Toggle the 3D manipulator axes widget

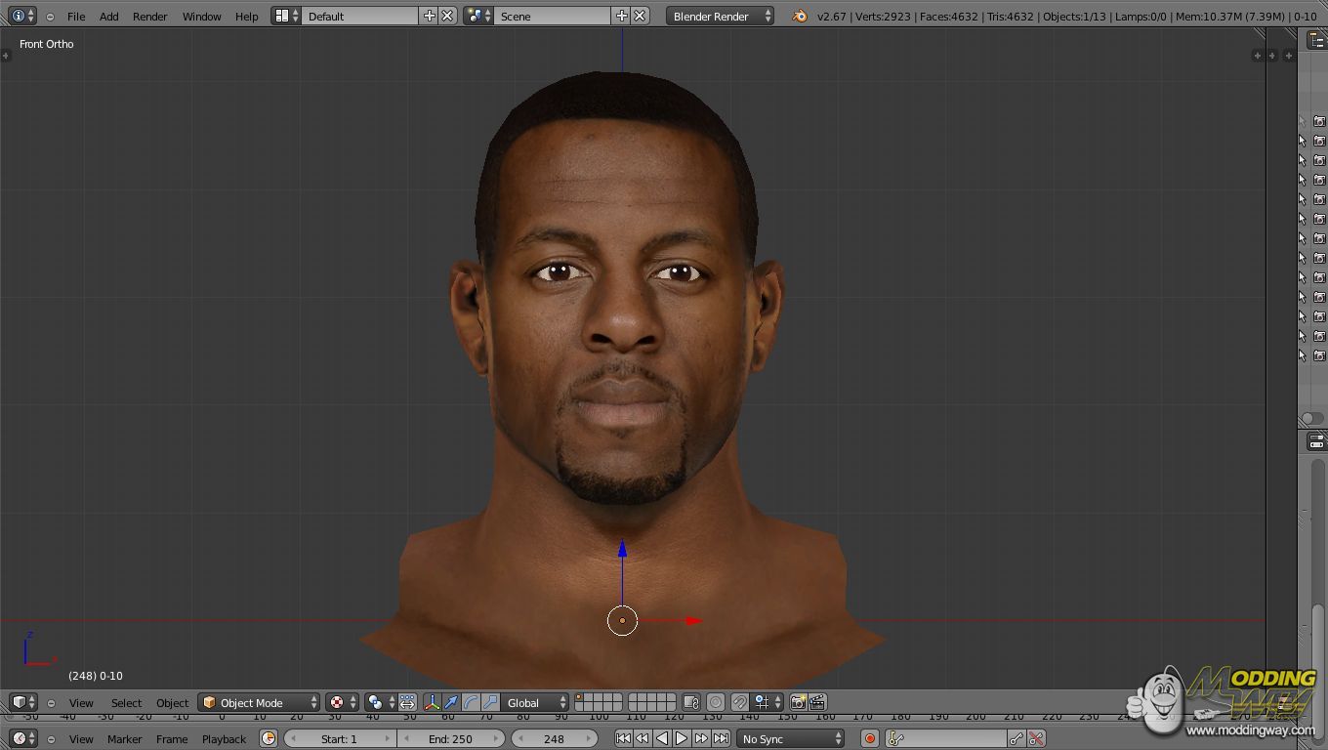(432, 702)
